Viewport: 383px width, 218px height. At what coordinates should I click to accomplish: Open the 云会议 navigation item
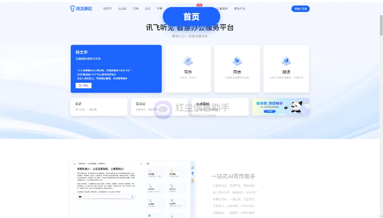(122, 9)
